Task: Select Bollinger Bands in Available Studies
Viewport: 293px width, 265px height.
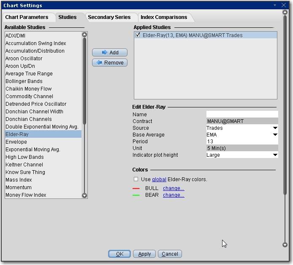Action: pyautogui.click(x=24, y=81)
